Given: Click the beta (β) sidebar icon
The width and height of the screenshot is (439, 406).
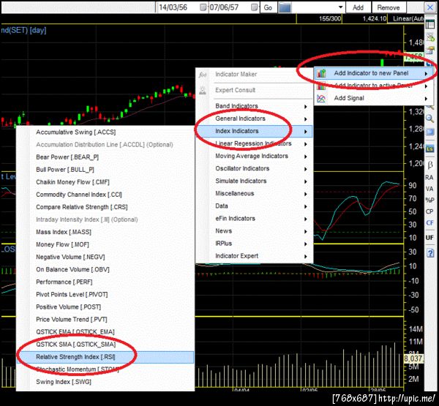Looking at the screenshot, I should [x=430, y=165].
